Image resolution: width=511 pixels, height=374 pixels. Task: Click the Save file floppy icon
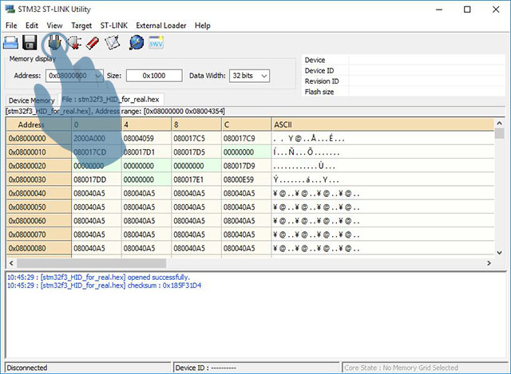[x=30, y=42]
